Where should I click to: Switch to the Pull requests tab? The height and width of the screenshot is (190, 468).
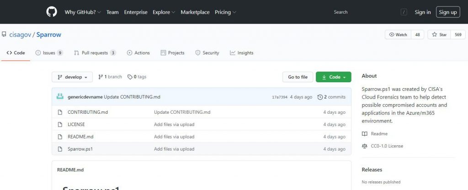point(95,53)
